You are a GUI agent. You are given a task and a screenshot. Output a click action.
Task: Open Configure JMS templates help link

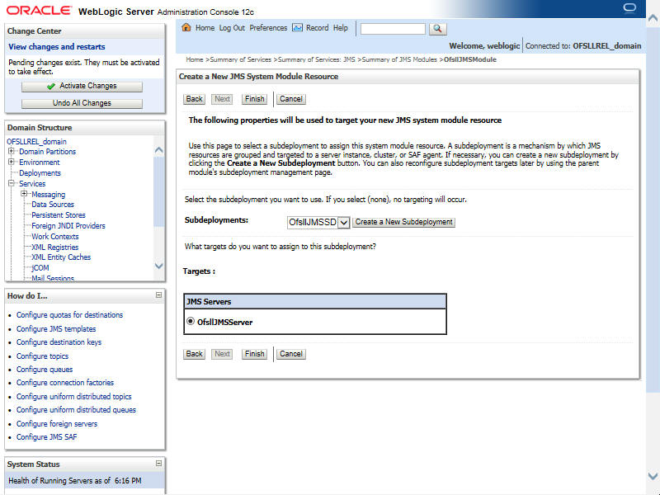pos(56,329)
